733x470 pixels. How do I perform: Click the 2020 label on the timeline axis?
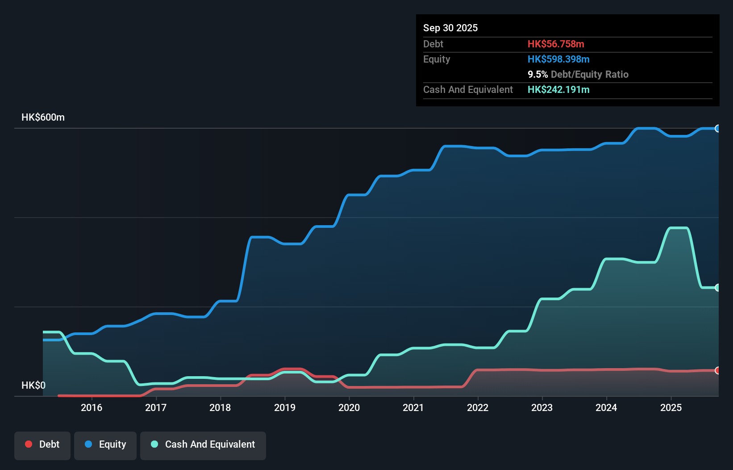[x=350, y=407]
